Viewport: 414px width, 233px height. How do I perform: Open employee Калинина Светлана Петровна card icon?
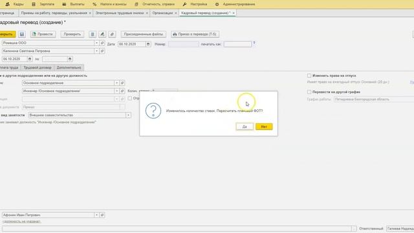102,51
